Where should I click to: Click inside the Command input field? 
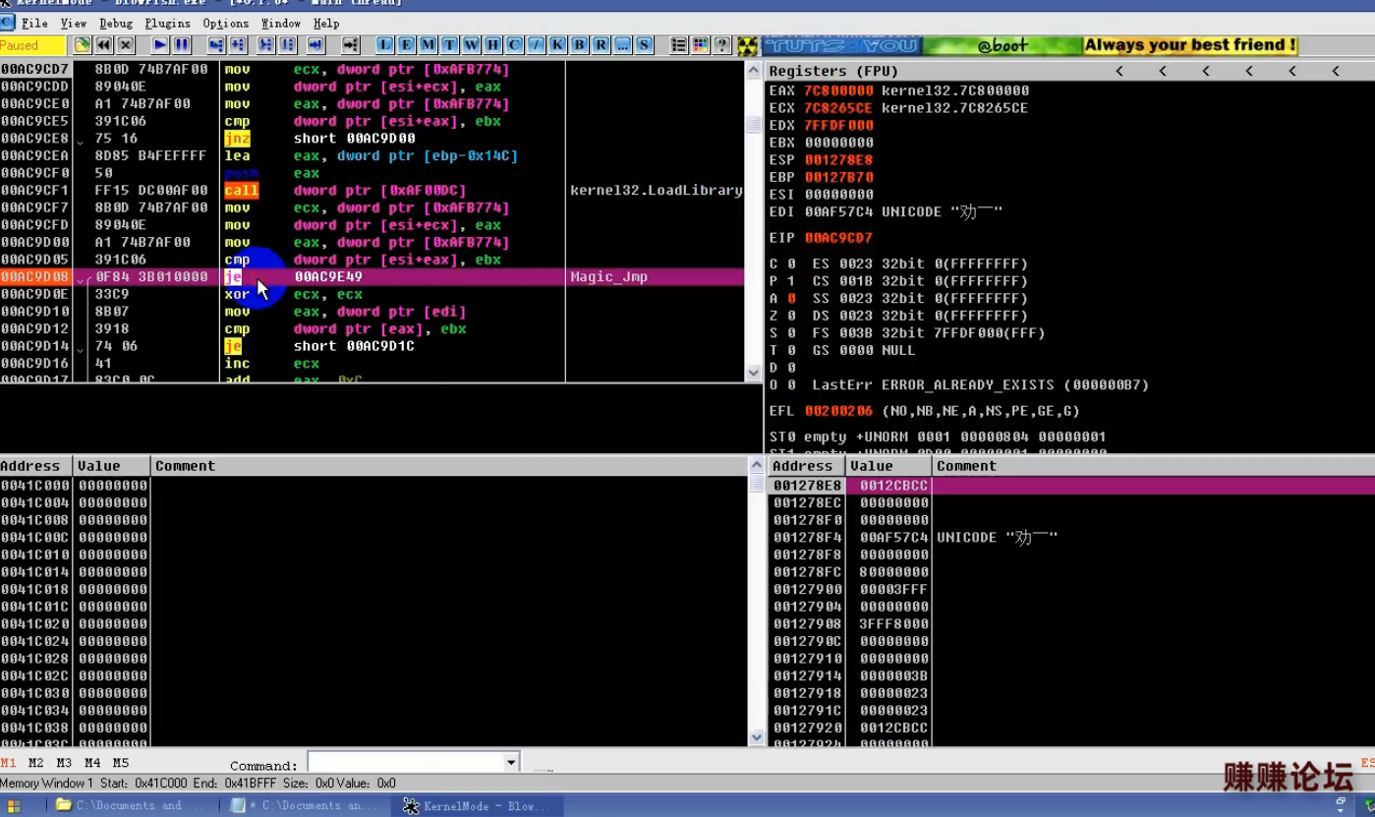point(405,763)
